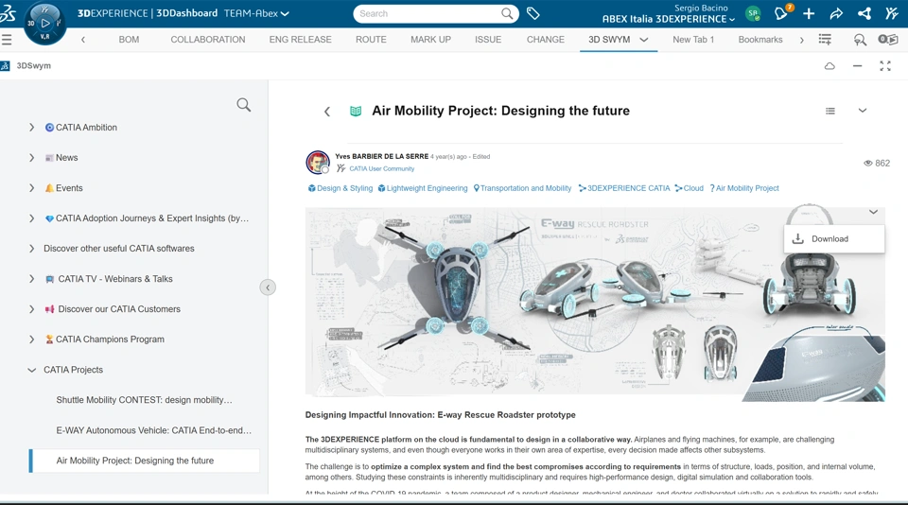This screenshot has width=908, height=505.
Task: Click the E-way Rescue Roadster banner image
Action: (x=595, y=305)
